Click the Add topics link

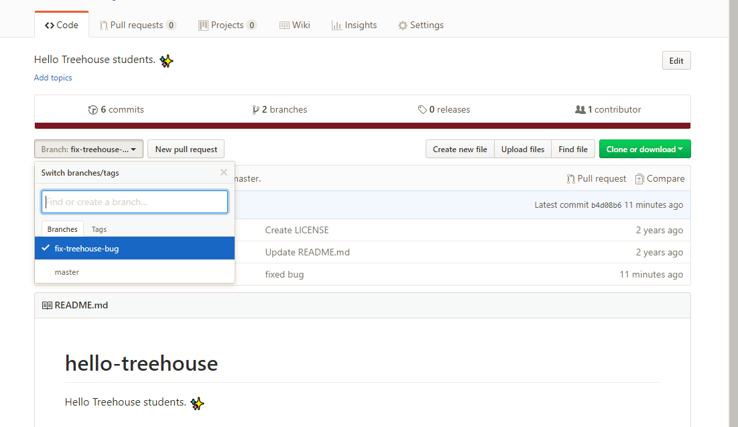click(x=53, y=78)
